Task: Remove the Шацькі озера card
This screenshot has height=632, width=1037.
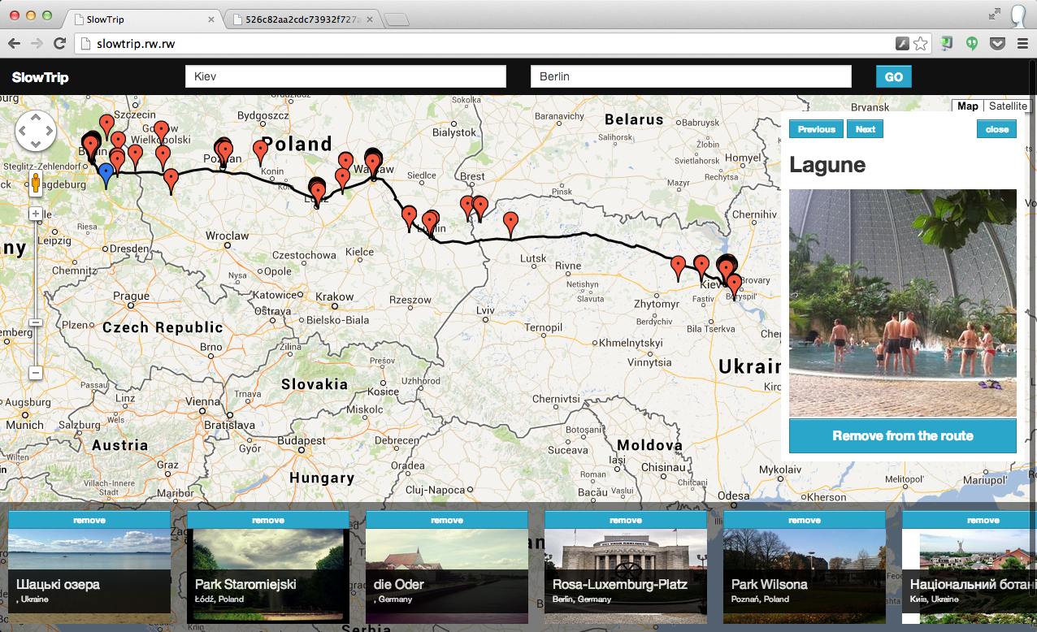Action: [89, 520]
